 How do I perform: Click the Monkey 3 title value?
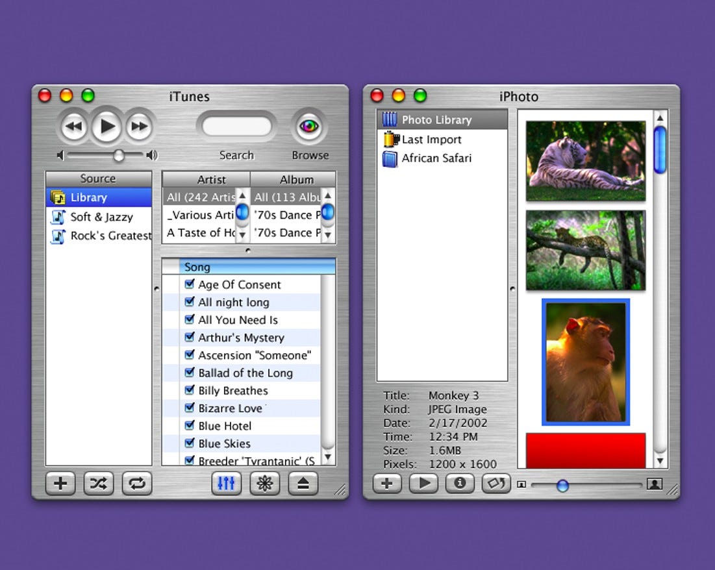click(454, 395)
